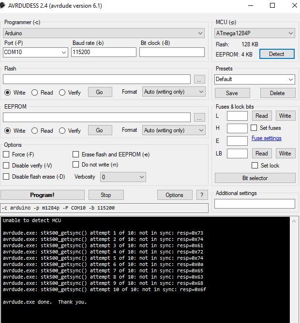Viewport: 300px width, 323px height.
Task: Open the MCU dropdown showing ATmega1284P
Action: point(255,33)
